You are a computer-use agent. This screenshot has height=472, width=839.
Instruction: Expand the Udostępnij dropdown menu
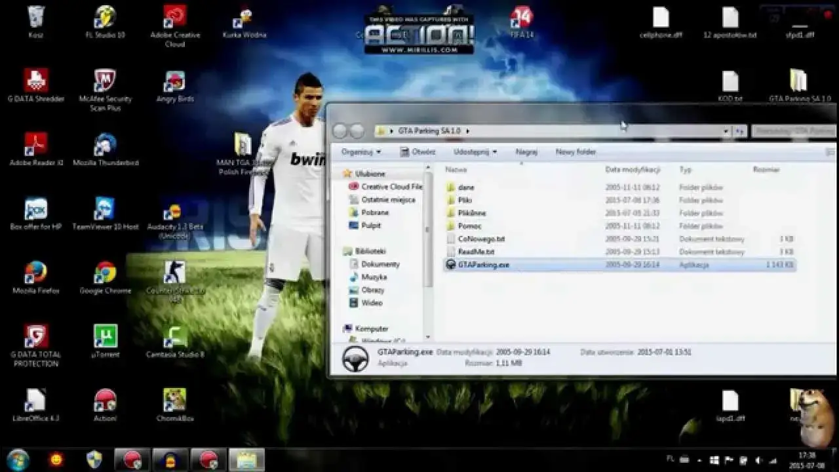tap(475, 151)
